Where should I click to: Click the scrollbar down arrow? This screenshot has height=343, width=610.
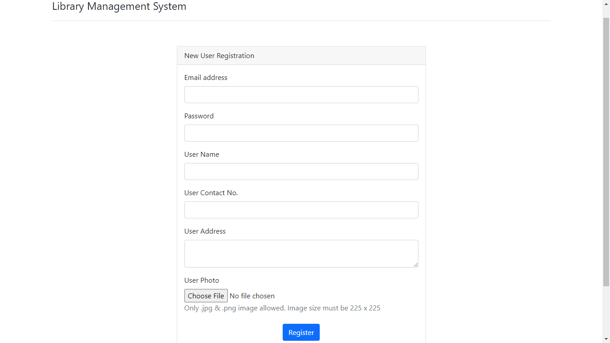point(606,339)
